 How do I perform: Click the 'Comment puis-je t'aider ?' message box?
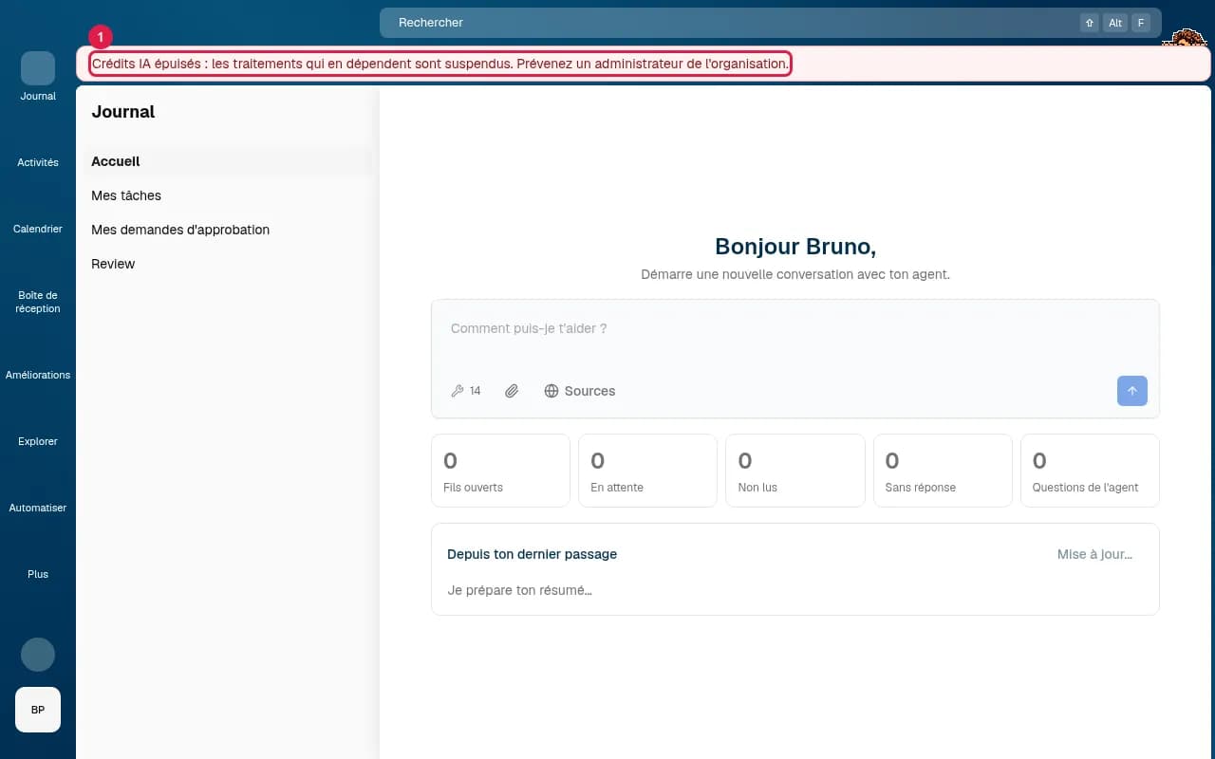point(795,329)
